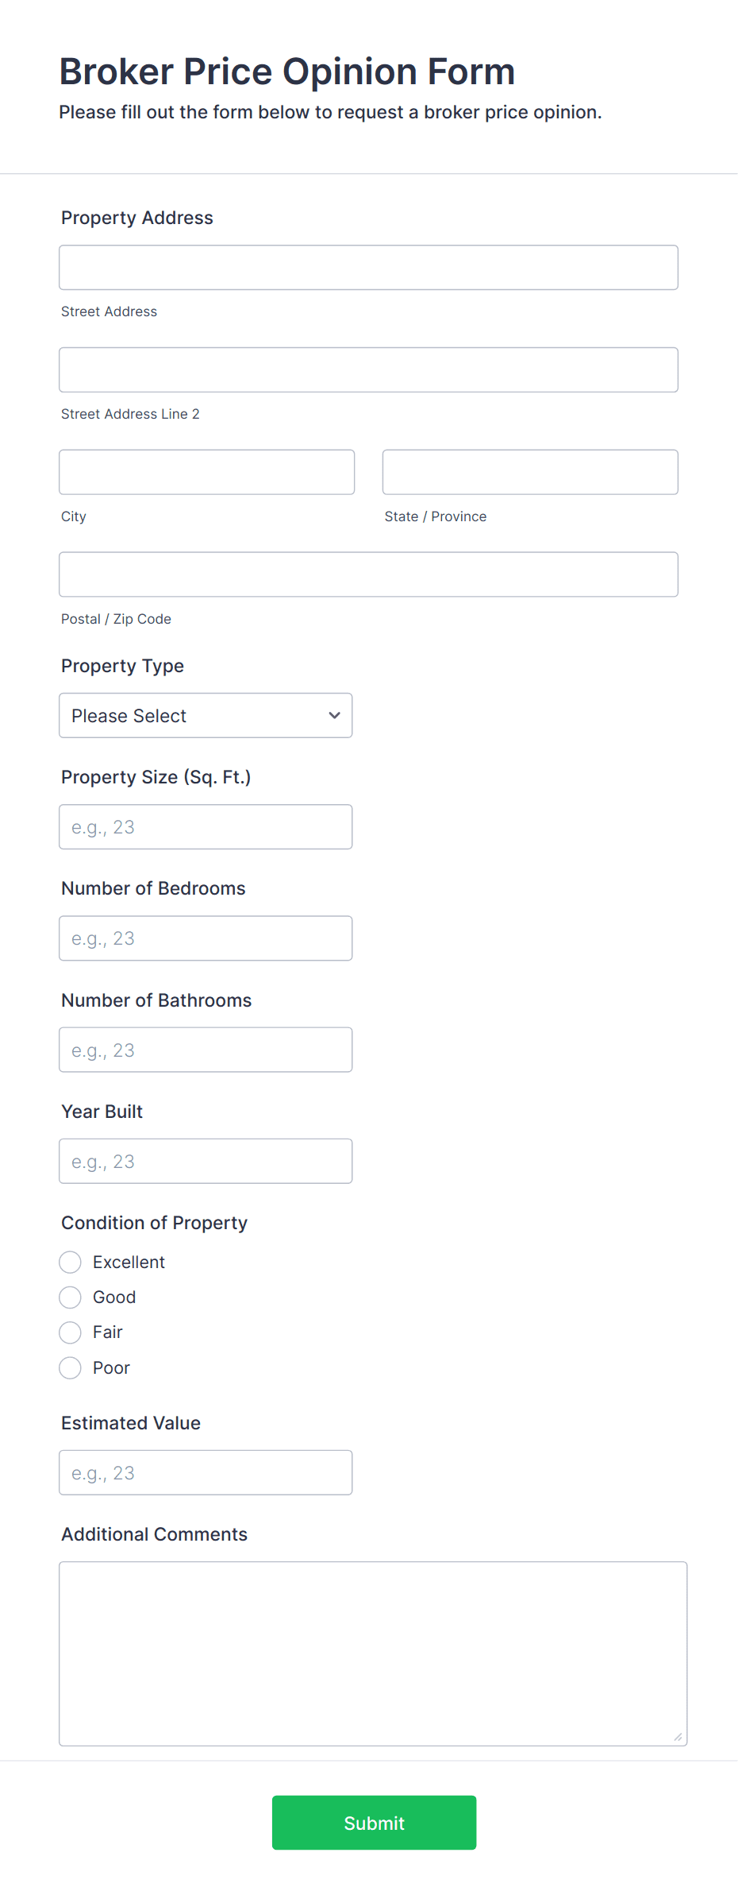Select the Excellent condition option
Viewport: 738px width, 1895px height.
pos(70,1262)
